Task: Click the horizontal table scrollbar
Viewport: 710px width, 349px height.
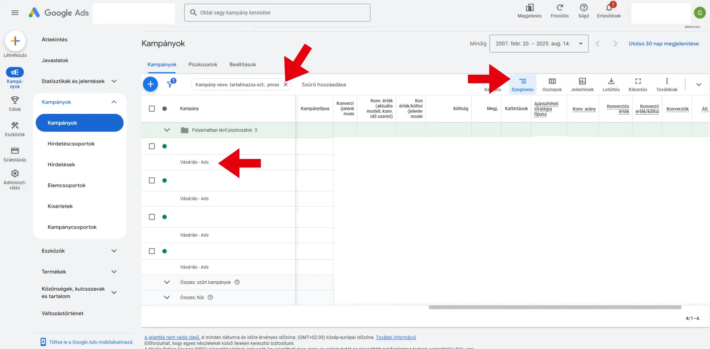Action: 555,307
